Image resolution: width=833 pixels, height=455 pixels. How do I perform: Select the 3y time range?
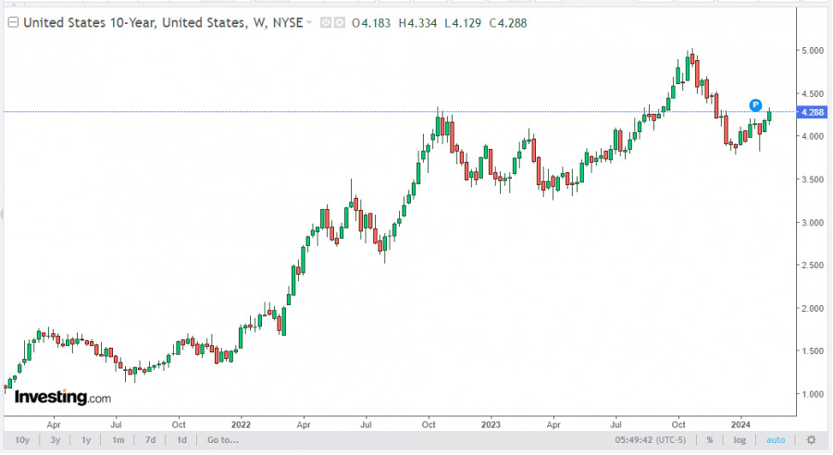tap(56, 440)
